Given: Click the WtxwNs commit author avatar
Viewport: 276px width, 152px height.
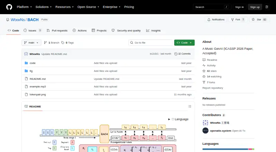Looking at the screenshot, I should pos(26,54).
